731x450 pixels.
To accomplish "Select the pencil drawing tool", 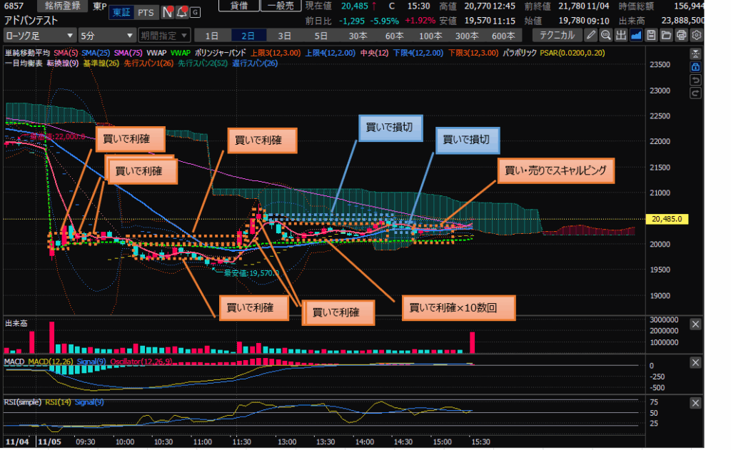I will (x=591, y=35).
